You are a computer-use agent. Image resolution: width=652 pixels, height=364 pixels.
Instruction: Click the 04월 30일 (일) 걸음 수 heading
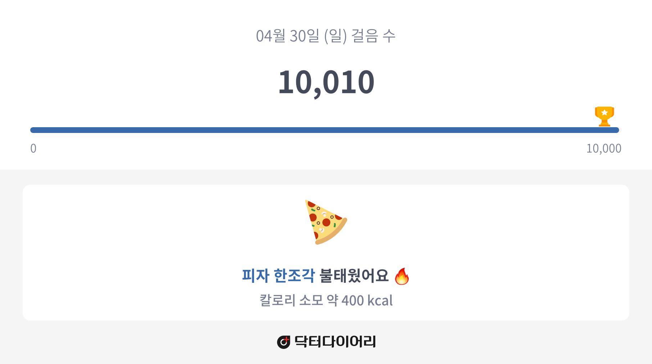pyautogui.click(x=326, y=36)
